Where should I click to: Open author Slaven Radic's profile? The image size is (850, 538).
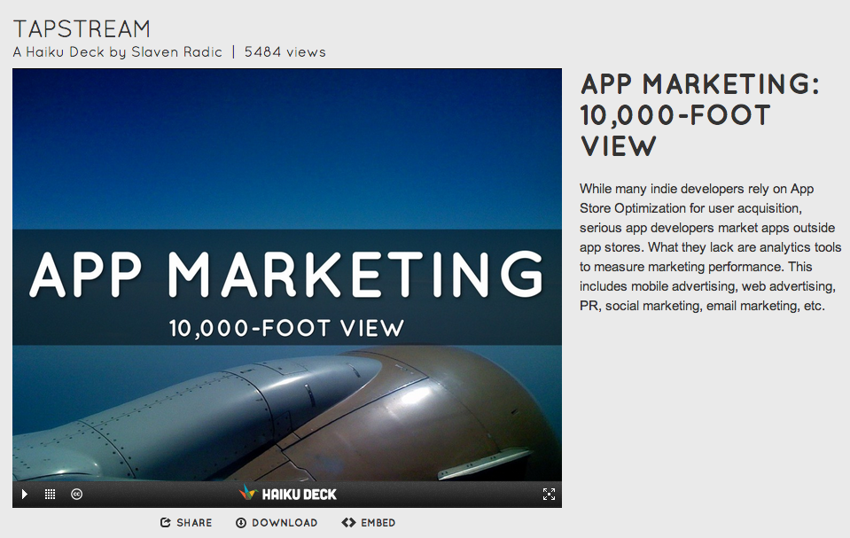pos(176,52)
